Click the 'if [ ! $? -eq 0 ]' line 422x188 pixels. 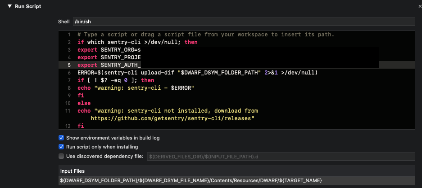click(116, 80)
